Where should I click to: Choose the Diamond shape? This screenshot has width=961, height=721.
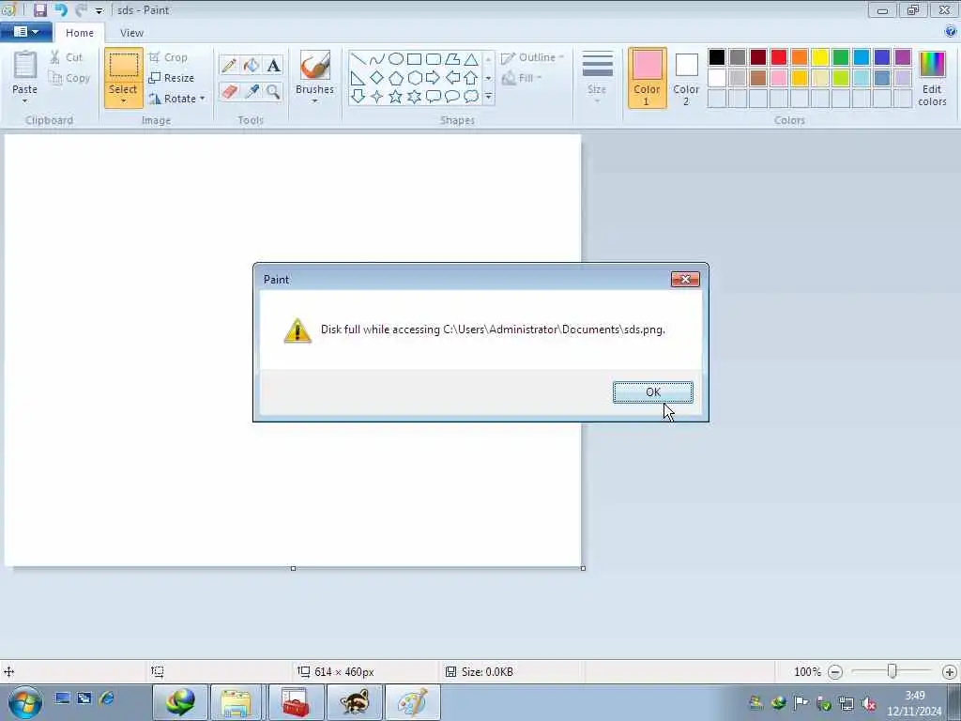pos(377,78)
